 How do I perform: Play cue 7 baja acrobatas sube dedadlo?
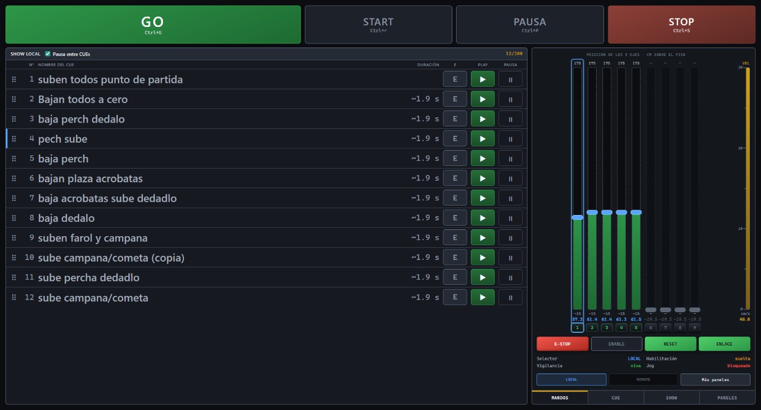tap(482, 198)
